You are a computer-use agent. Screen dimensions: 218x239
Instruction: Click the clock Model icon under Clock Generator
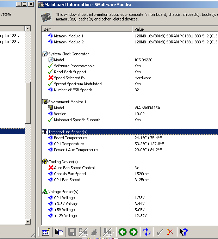[51, 60]
